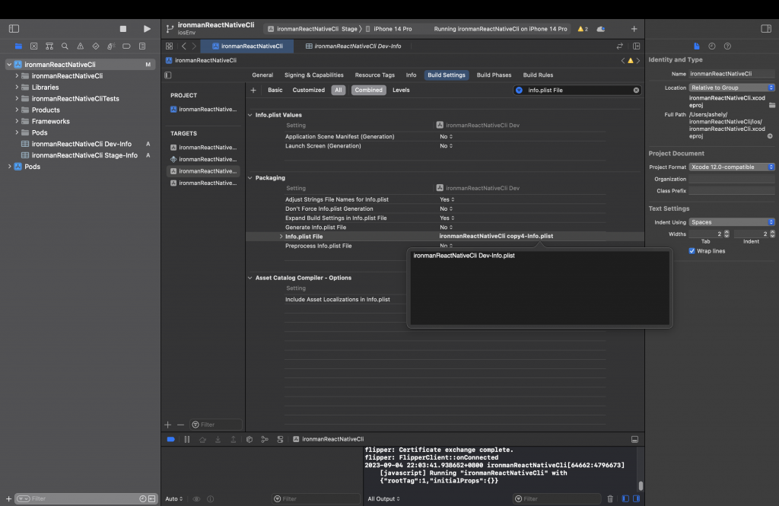Open the Find navigator magnifier icon

(x=65, y=46)
